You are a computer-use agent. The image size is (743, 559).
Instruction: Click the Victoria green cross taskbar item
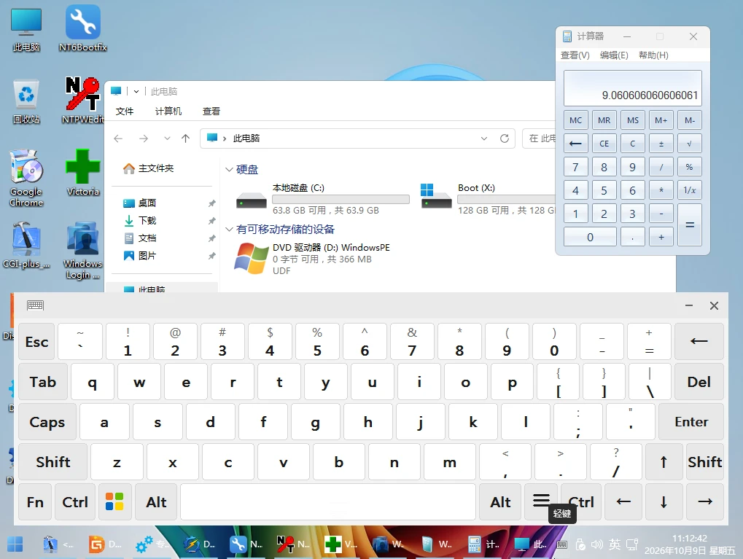341,544
